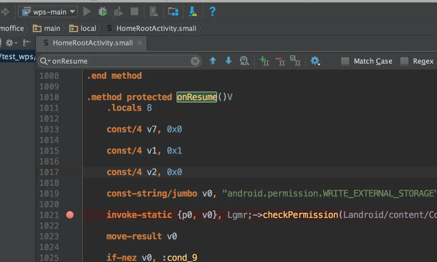Select the /test_wps project tree row
Image resolution: width=437 pixels, height=262 pixels.
click(x=18, y=57)
